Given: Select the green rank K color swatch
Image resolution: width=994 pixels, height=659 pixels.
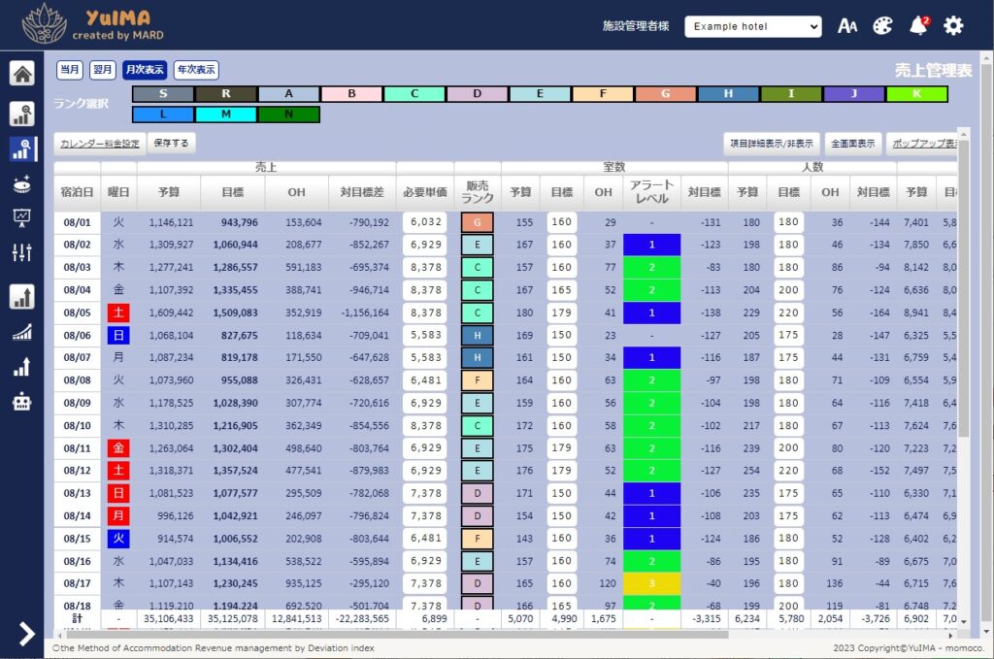Looking at the screenshot, I should coord(915,94).
